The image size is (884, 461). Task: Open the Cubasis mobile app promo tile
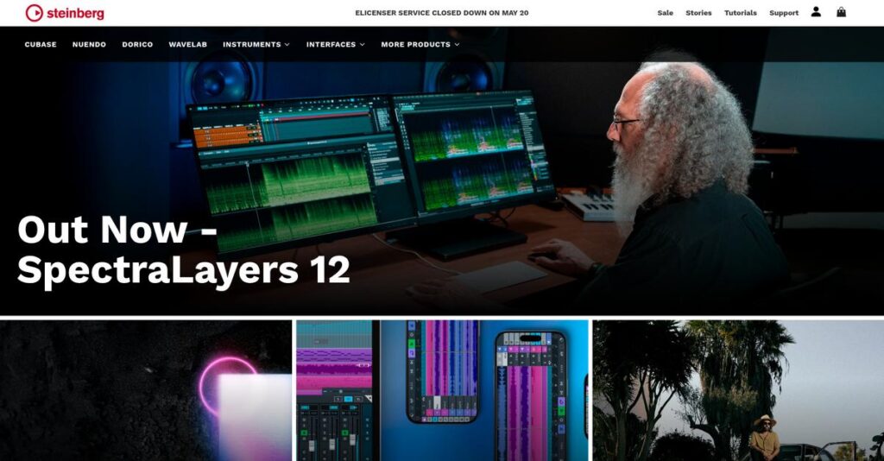click(442, 390)
